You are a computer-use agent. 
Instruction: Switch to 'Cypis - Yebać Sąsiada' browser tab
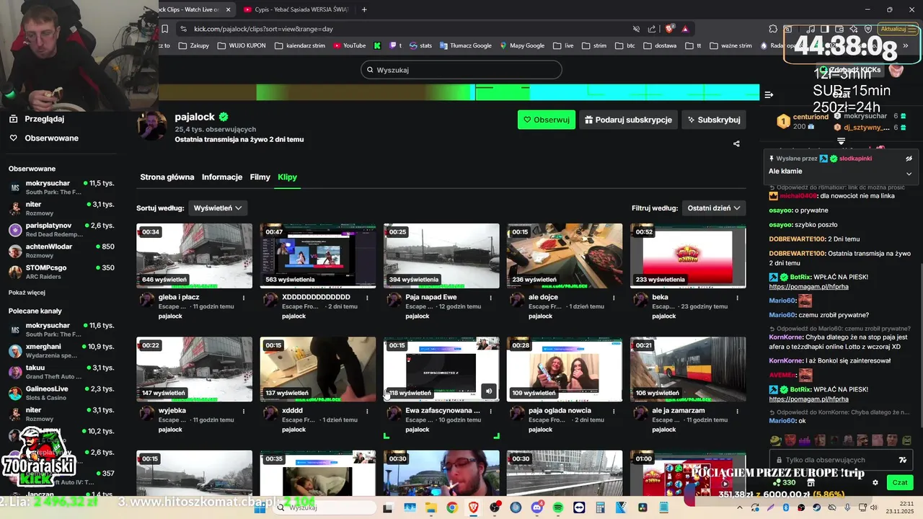coord(296,9)
